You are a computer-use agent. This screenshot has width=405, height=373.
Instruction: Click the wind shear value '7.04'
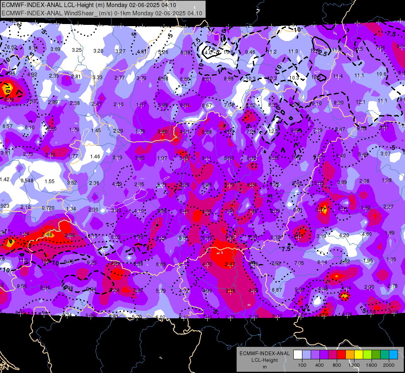229,105
